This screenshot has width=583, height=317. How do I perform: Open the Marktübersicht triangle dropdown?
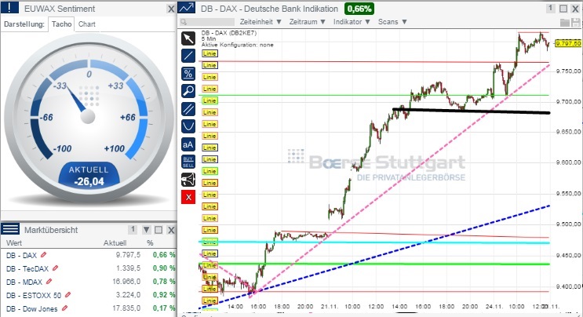tap(147, 230)
